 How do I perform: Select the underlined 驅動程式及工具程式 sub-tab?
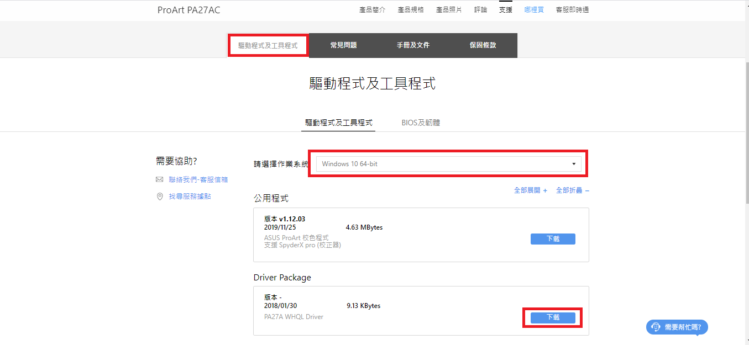pyautogui.click(x=339, y=123)
